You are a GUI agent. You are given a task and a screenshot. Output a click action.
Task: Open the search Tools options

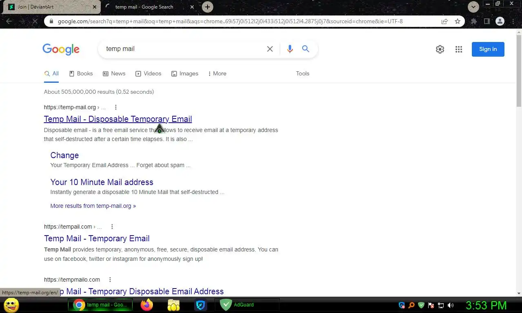[x=303, y=74]
